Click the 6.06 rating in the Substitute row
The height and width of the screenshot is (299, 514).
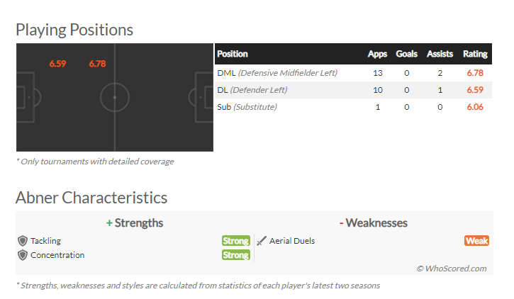475,107
